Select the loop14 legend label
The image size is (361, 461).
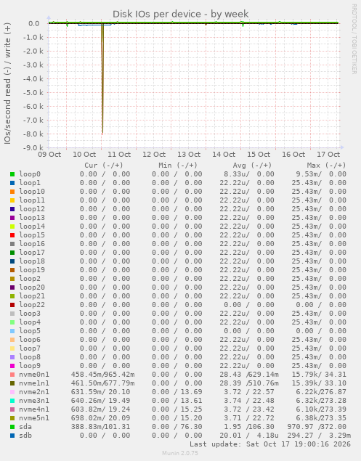pos(32,227)
